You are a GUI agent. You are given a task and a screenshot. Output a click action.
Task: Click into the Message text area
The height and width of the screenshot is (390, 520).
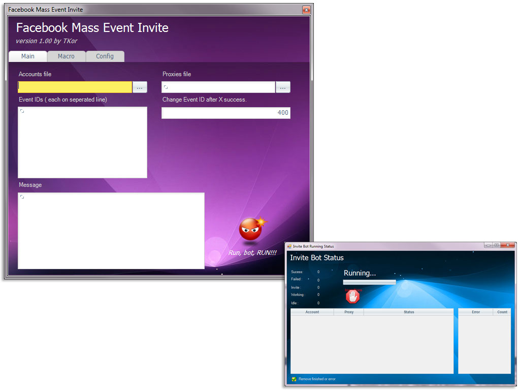(x=111, y=231)
